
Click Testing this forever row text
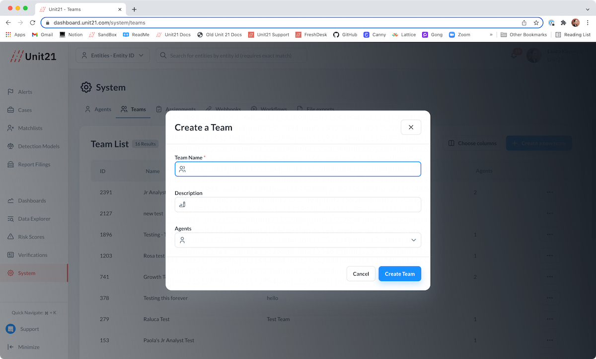click(x=165, y=298)
